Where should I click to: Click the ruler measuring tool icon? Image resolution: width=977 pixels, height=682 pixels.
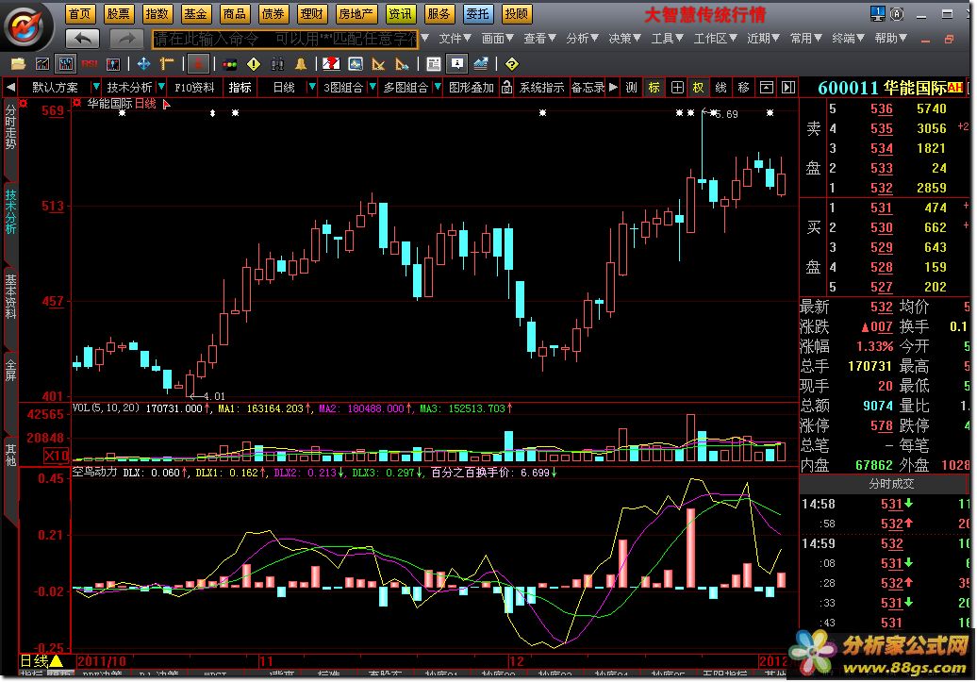(x=167, y=63)
